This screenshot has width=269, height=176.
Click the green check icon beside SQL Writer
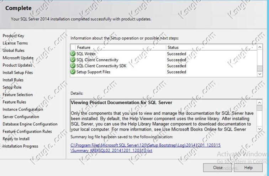pyautogui.click(x=73, y=53)
